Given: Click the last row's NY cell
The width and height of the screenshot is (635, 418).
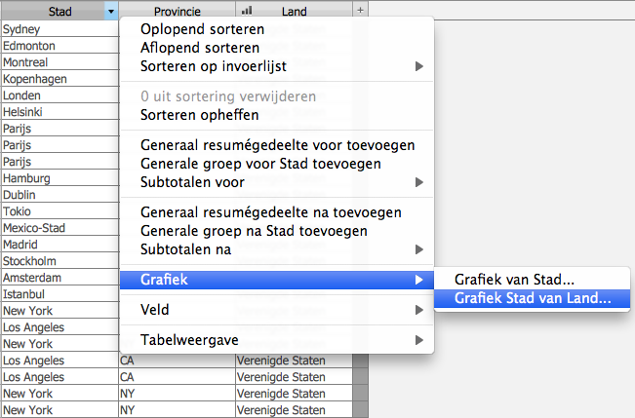Looking at the screenshot, I should 177,410.
